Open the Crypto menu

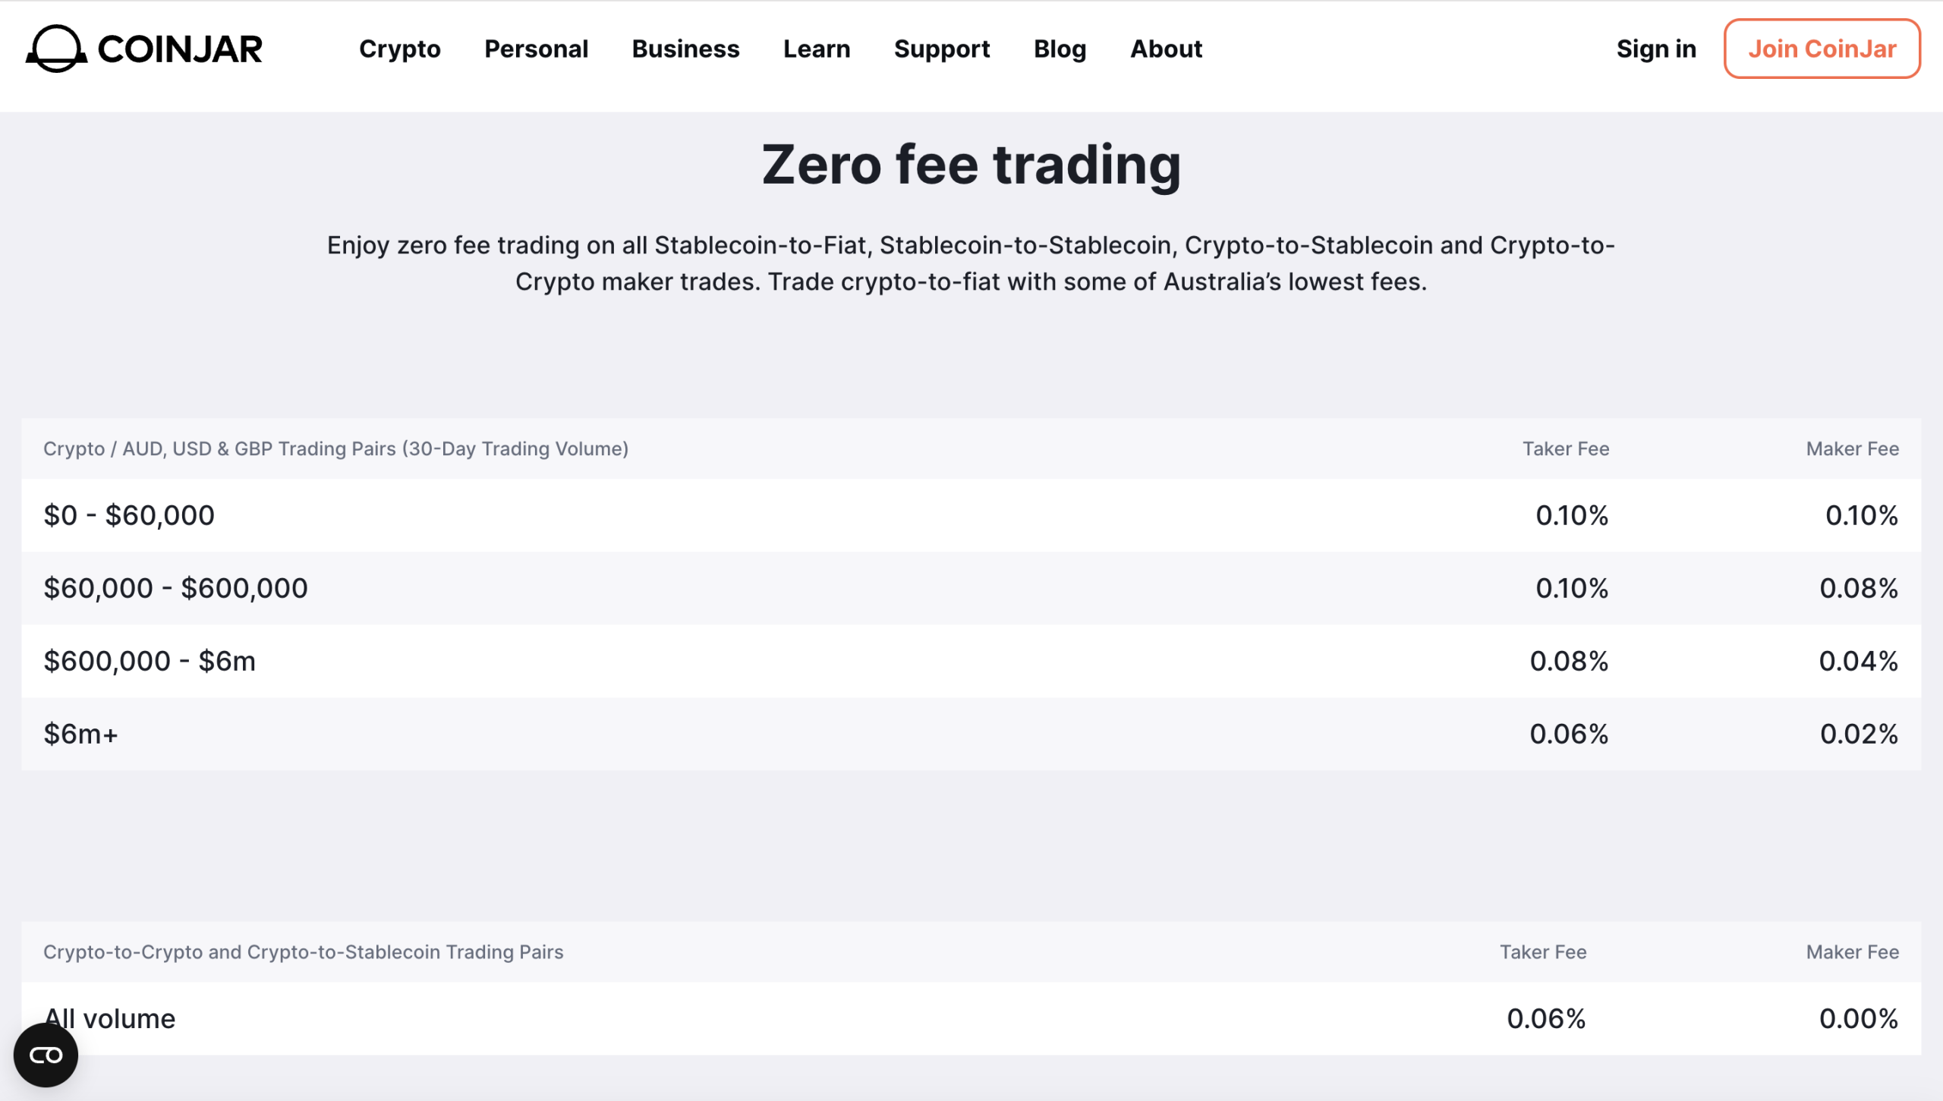click(400, 49)
